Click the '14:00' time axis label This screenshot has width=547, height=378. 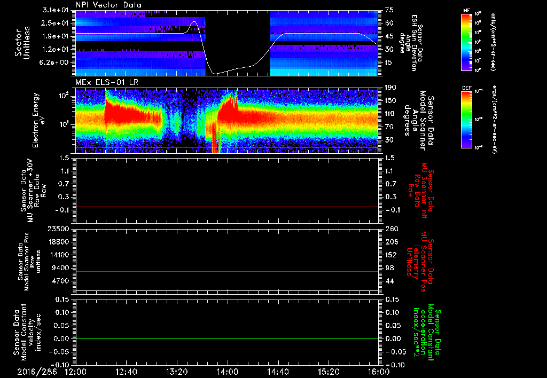pos(228,372)
